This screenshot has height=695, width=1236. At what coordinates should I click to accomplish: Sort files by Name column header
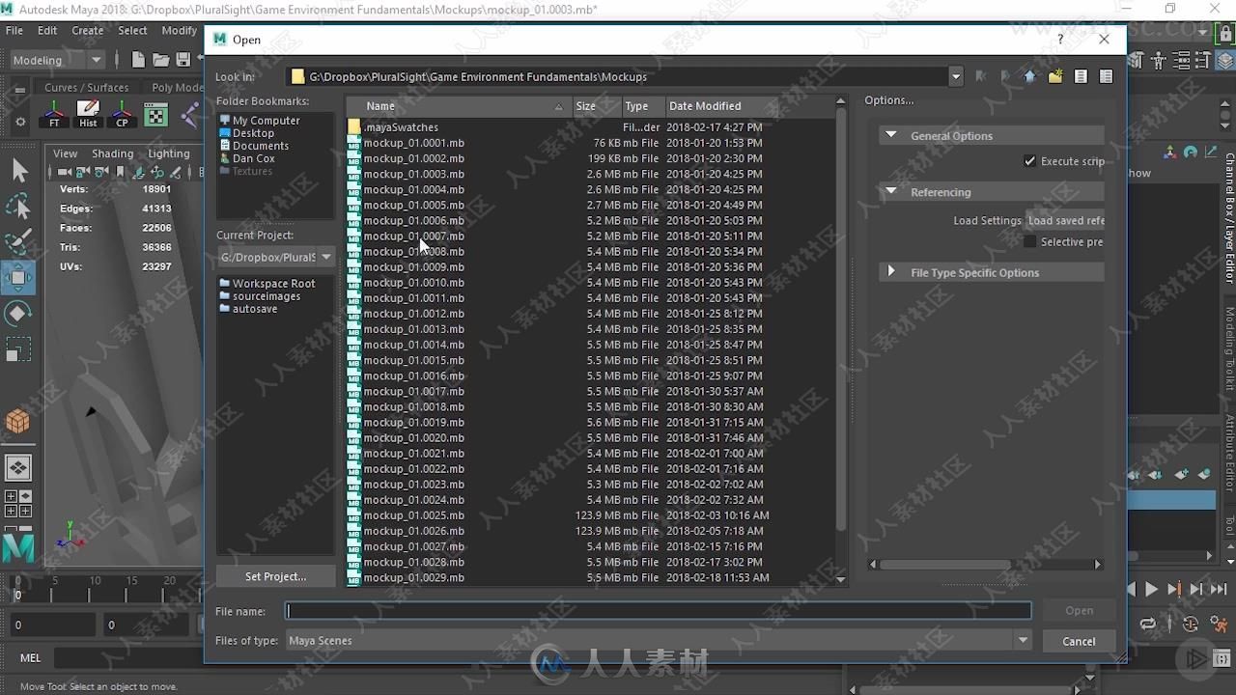click(x=460, y=106)
